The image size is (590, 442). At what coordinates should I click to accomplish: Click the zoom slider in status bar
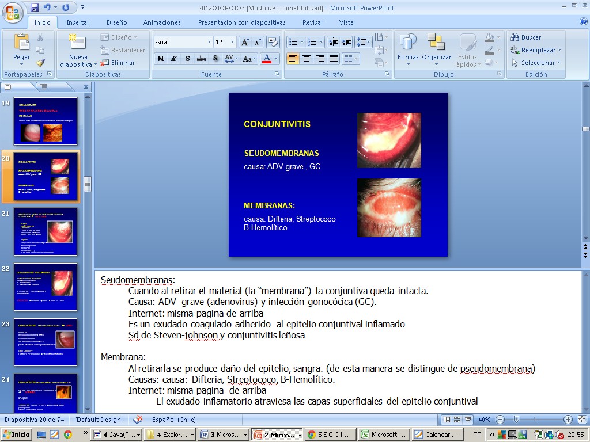[517, 420]
